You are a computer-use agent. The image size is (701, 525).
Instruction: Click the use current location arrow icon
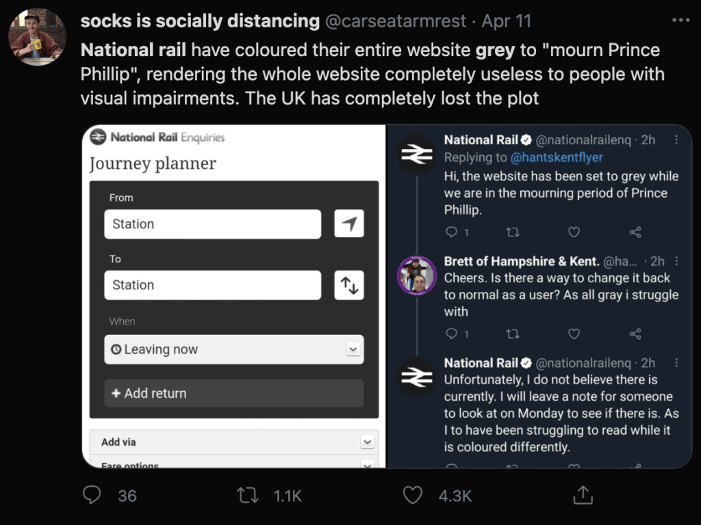[349, 224]
